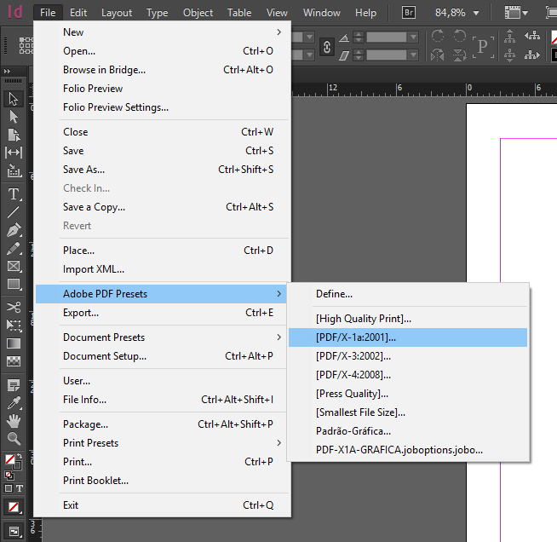Choose the PDF-X1A-GRAFICA.joboptions preset

408,450
